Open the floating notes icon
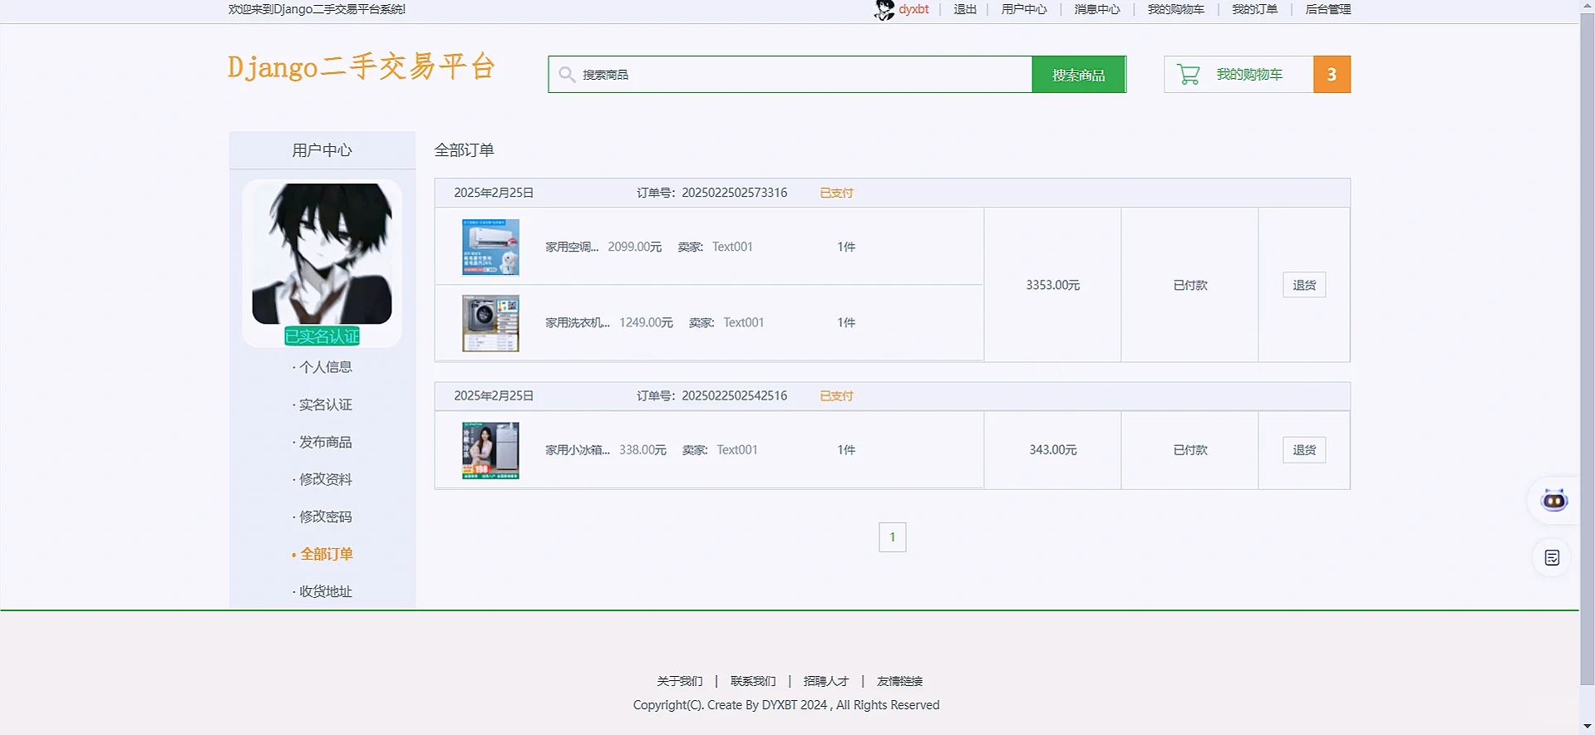The height and width of the screenshot is (735, 1595). point(1552,558)
